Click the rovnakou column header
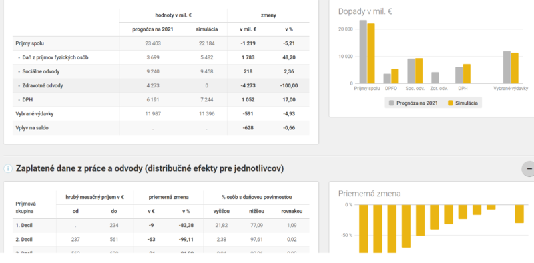534x263 pixels. click(292, 211)
